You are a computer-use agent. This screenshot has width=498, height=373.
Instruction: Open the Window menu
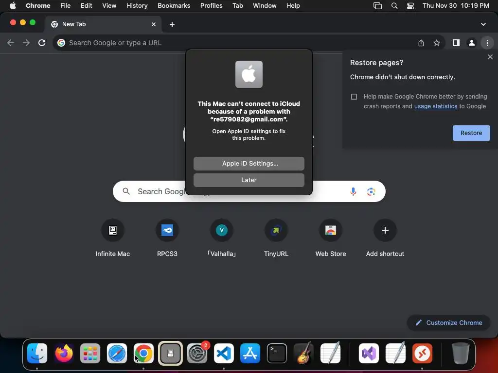pos(265,6)
